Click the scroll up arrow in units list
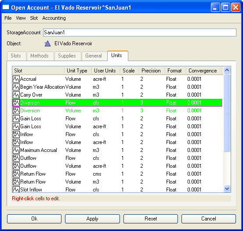243x231 pixels. point(227,70)
